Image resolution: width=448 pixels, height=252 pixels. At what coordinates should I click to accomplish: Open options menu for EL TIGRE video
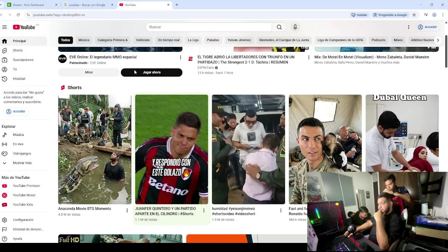(309, 57)
